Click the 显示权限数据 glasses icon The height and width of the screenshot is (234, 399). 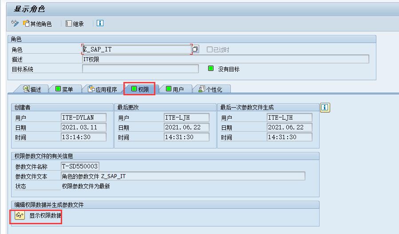point(19,216)
